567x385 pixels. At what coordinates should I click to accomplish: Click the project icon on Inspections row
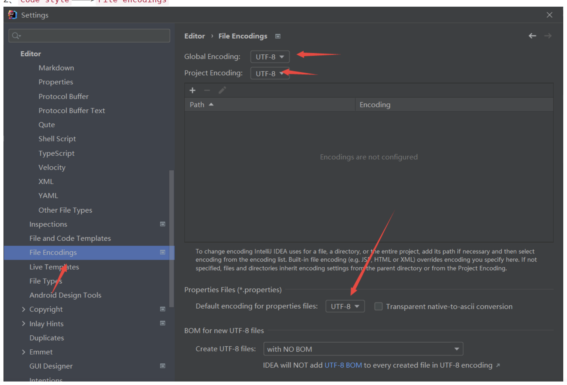pyautogui.click(x=163, y=224)
